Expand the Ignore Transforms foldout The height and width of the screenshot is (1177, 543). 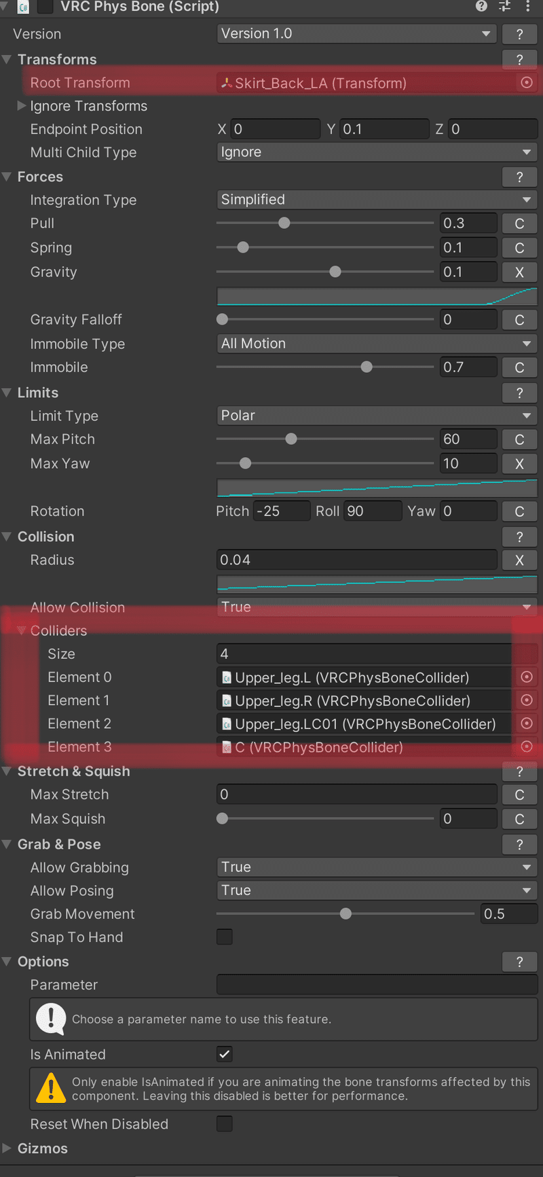tap(21, 106)
